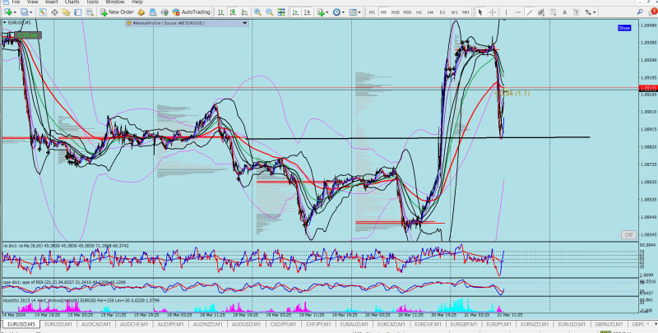This screenshot has width=658, height=333.
Task: Switch chart to Line Chart type
Action: click(x=244, y=12)
